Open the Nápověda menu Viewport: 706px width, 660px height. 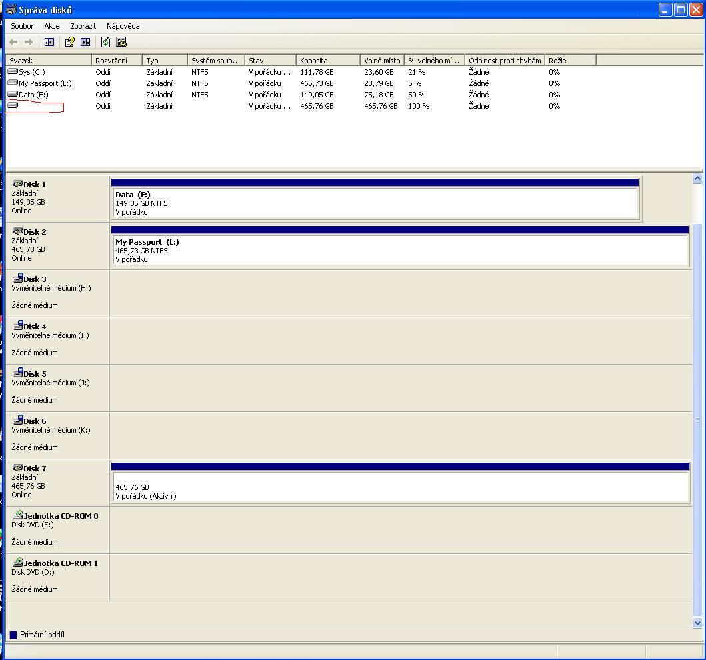123,26
